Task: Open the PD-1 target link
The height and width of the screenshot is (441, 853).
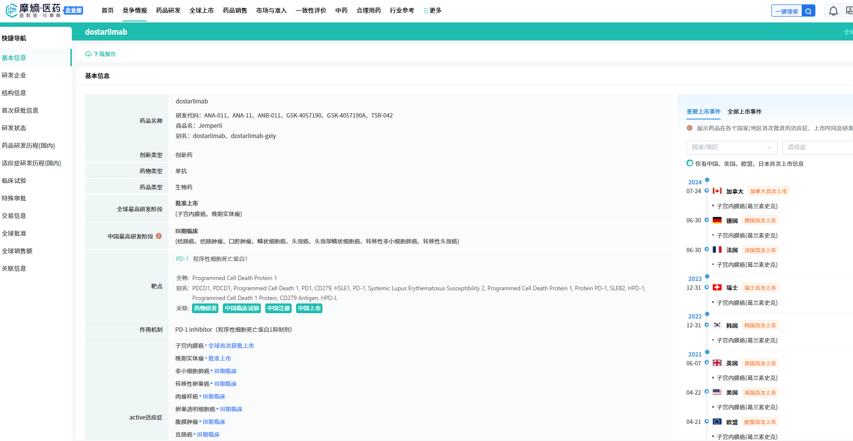Action: point(182,259)
